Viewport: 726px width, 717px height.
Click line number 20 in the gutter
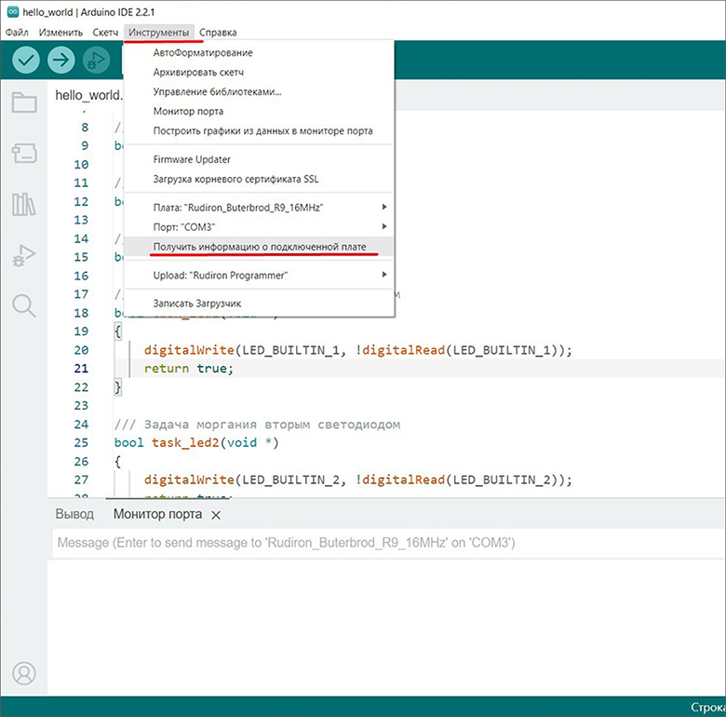81,350
